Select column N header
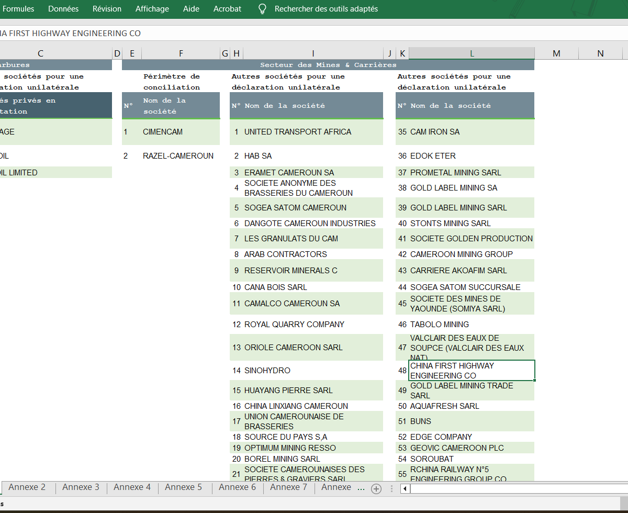Image resolution: width=628 pixels, height=513 pixels. pyautogui.click(x=600, y=53)
